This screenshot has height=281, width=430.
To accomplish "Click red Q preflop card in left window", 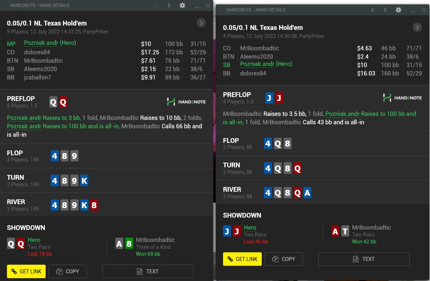I will click(x=63, y=102).
